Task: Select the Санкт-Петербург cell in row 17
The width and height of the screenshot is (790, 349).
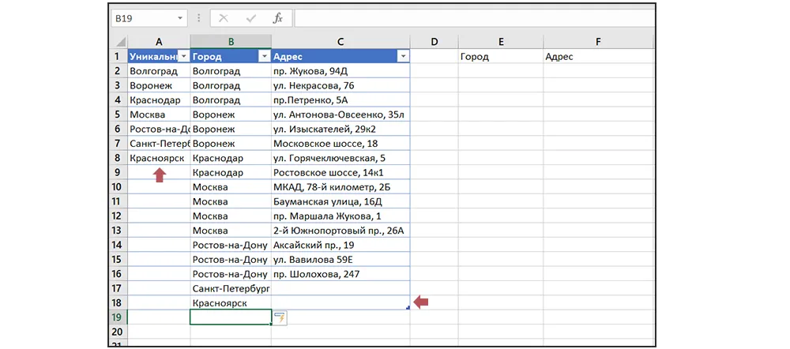Action: (x=230, y=288)
